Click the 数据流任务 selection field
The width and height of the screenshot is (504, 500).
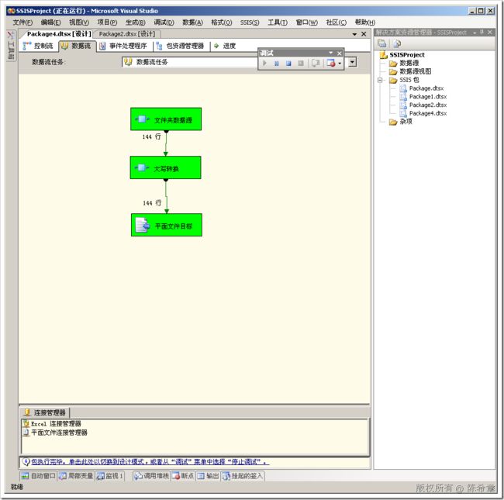[190, 62]
